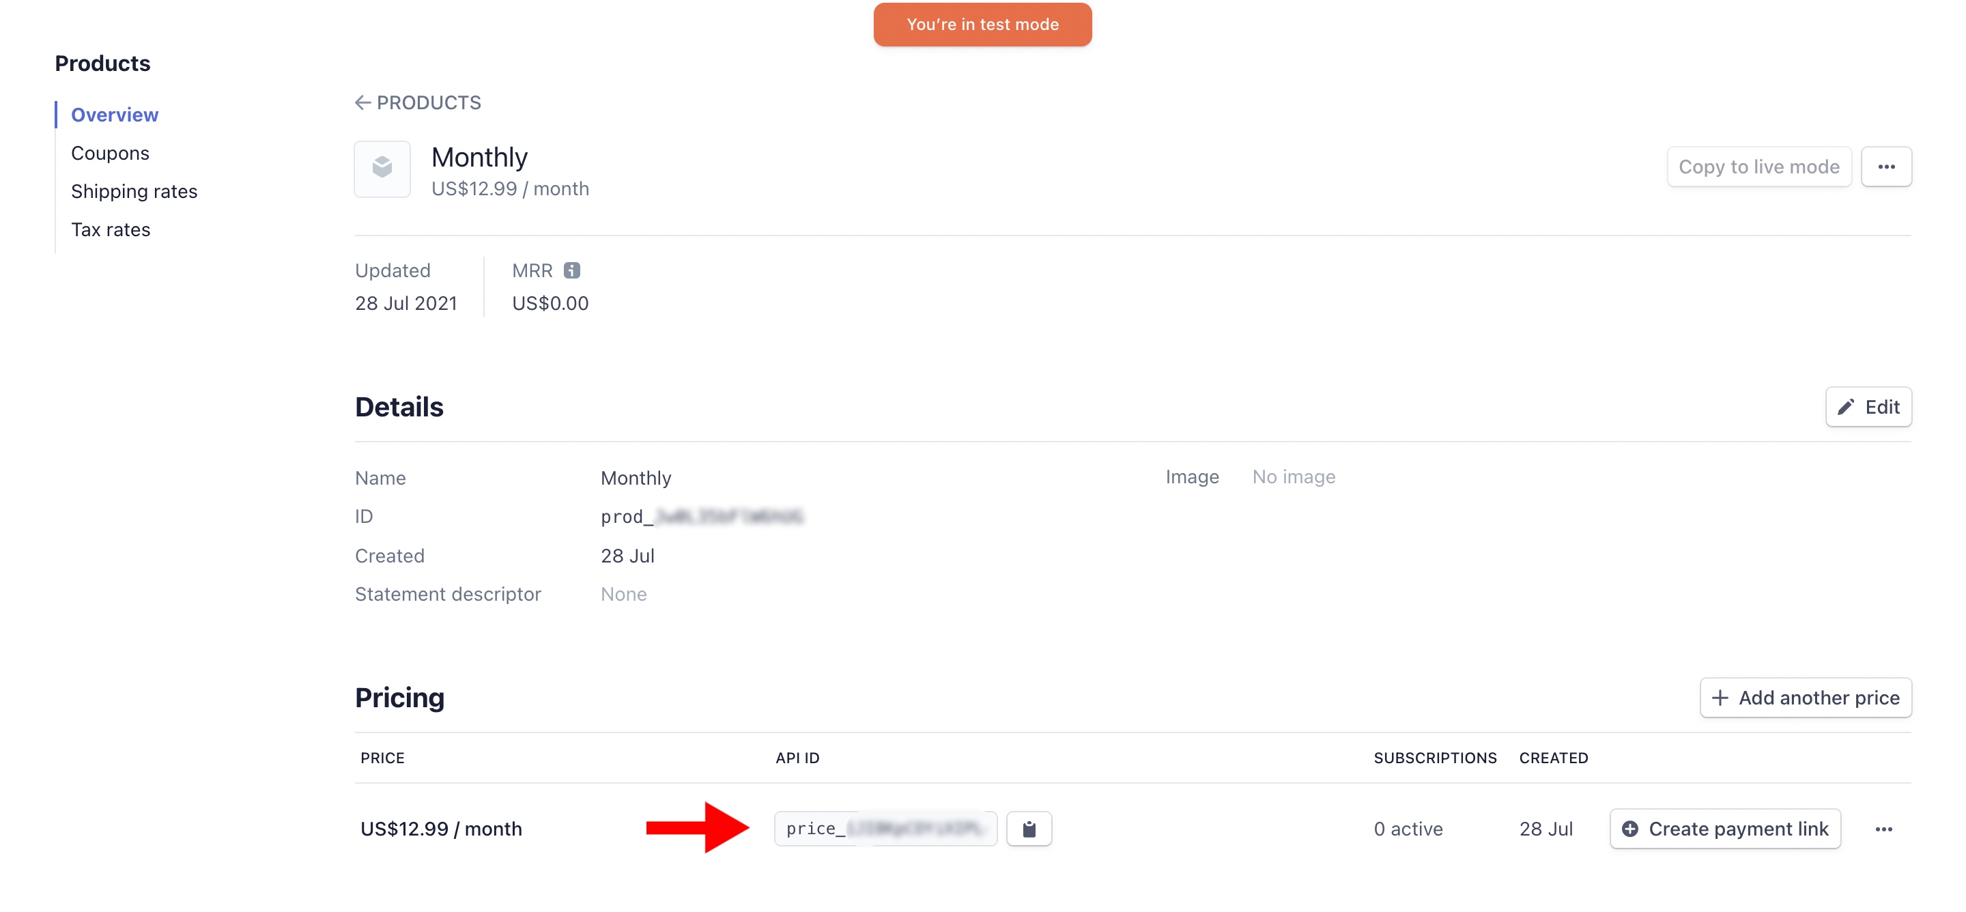Click the 0 active subscriptions count
Screen dimensions: 1966x912
[x=1408, y=829]
